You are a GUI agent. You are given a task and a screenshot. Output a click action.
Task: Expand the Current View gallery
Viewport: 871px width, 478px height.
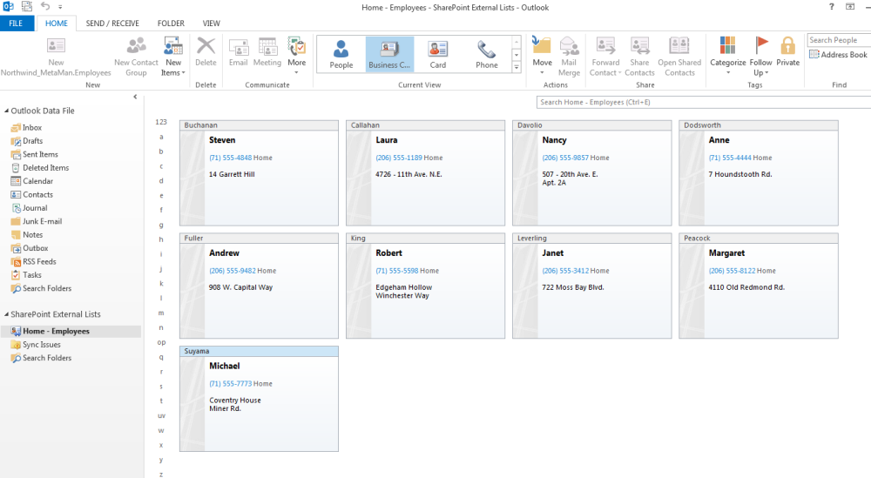(516, 67)
